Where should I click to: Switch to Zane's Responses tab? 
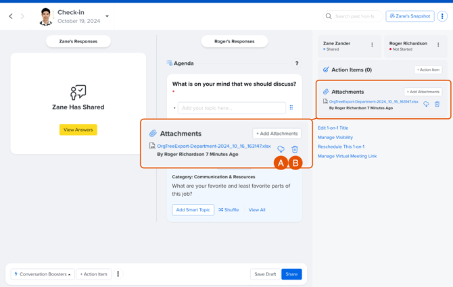pyautogui.click(x=78, y=41)
